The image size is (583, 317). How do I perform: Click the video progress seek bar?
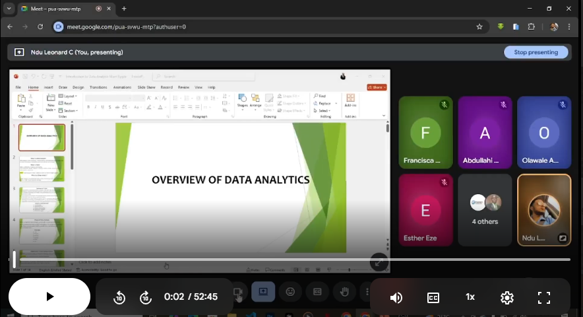pyautogui.click(x=290, y=260)
